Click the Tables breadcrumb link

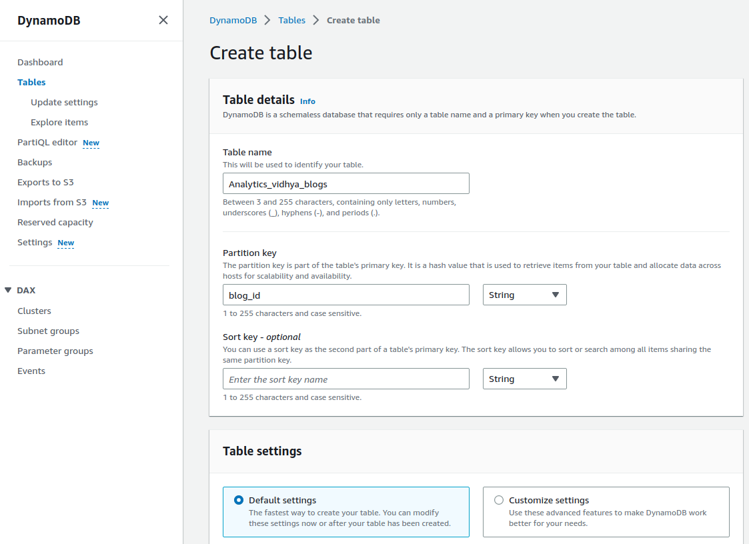tap(292, 20)
